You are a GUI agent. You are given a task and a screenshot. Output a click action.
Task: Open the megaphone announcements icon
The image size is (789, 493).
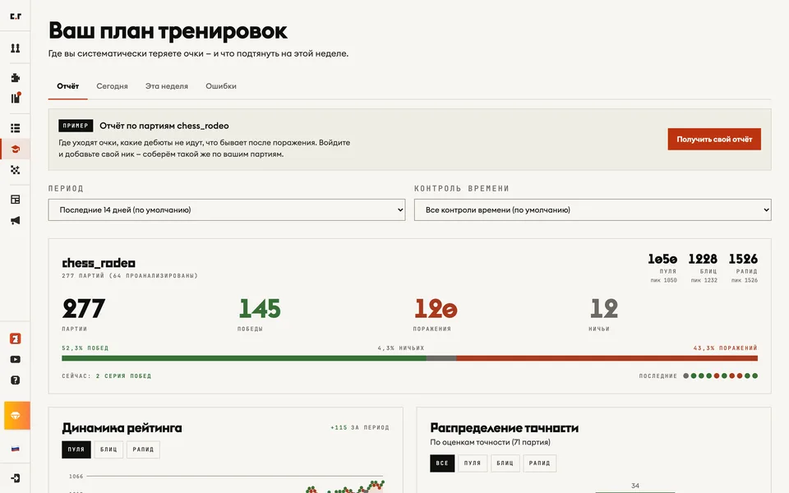[x=16, y=220]
